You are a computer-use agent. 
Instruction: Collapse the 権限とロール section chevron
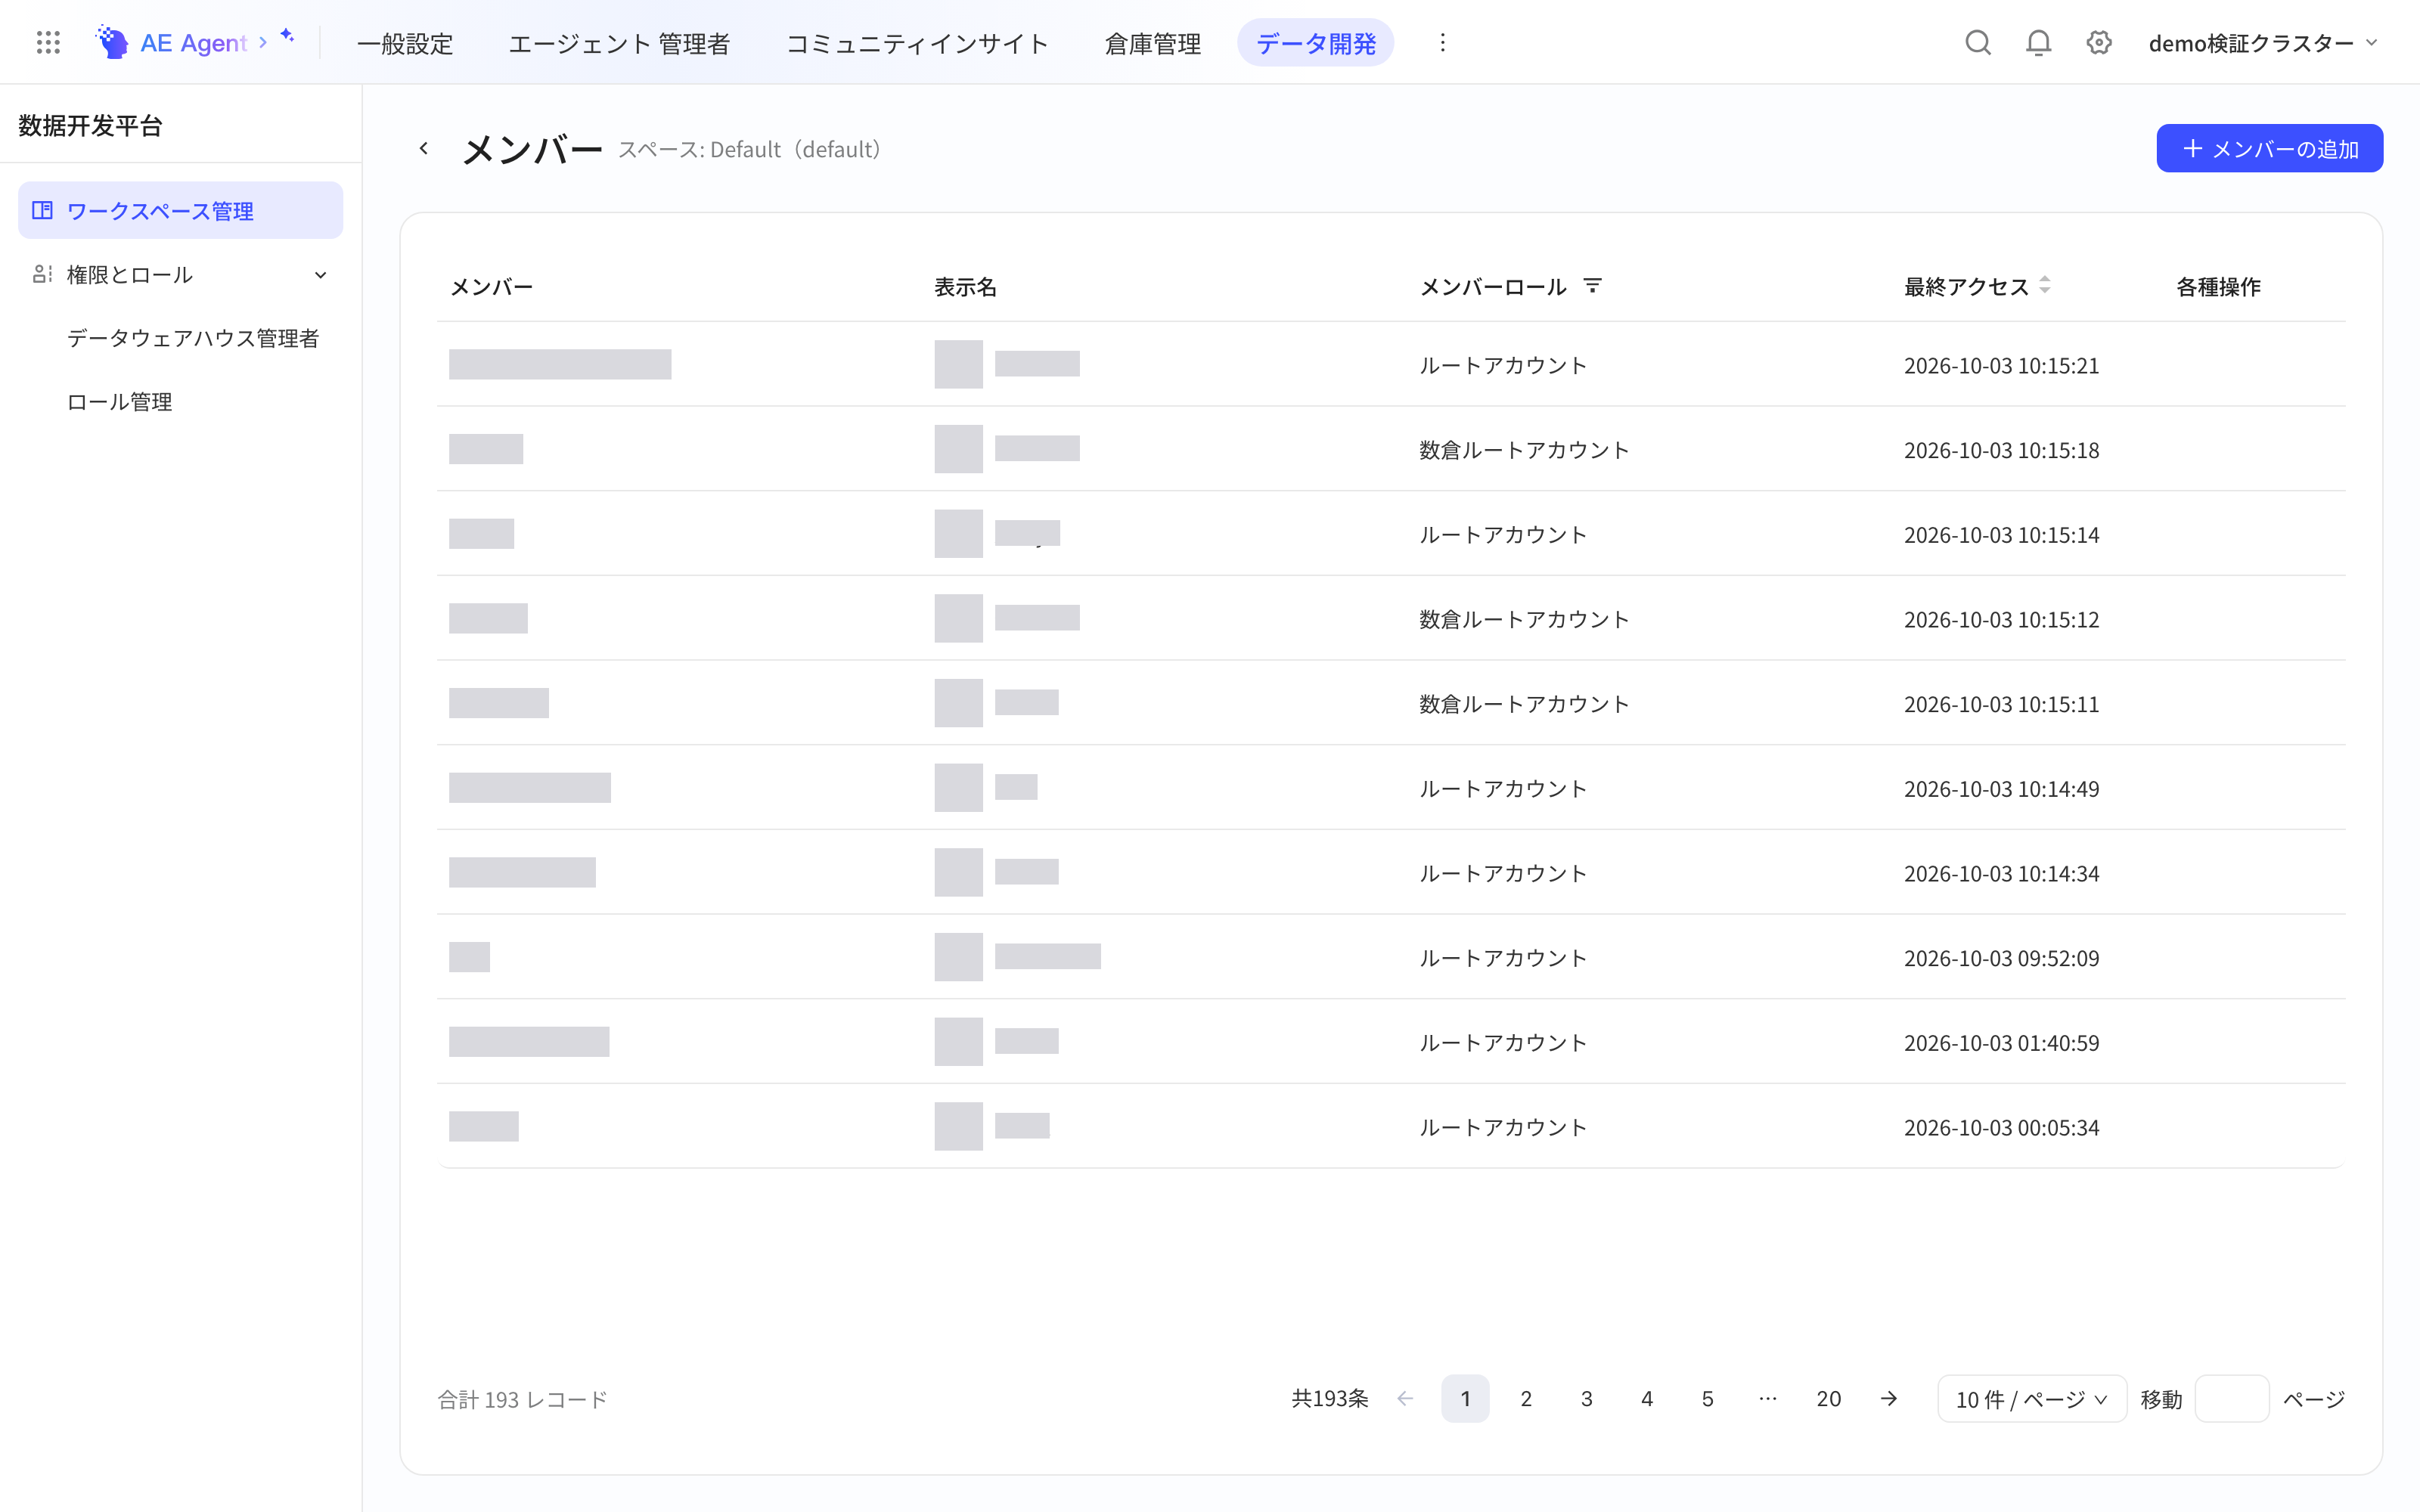(320, 275)
